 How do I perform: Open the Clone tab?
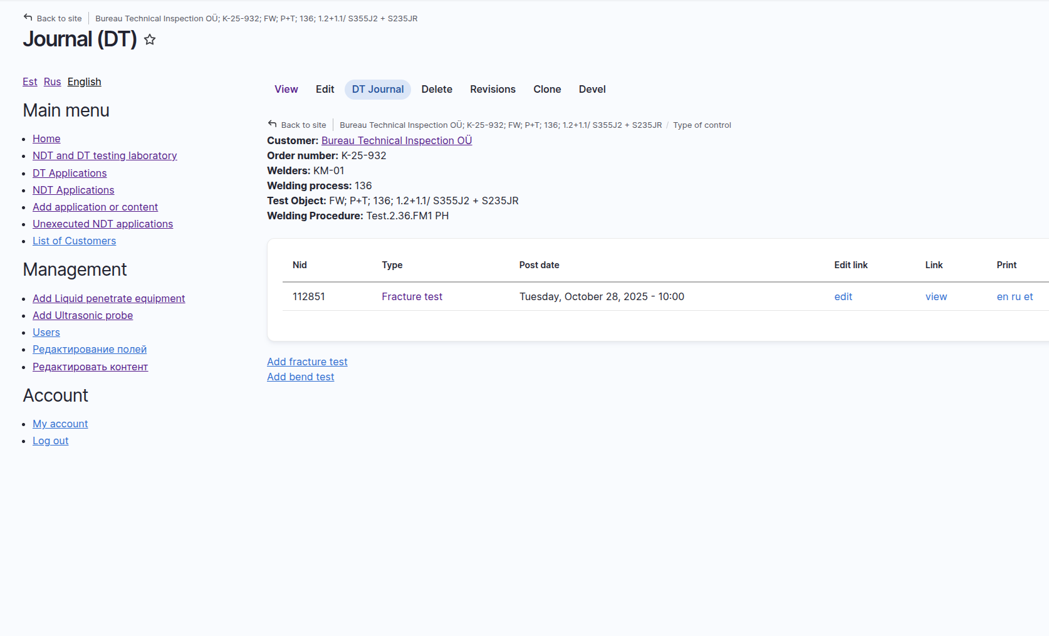[x=546, y=89]
